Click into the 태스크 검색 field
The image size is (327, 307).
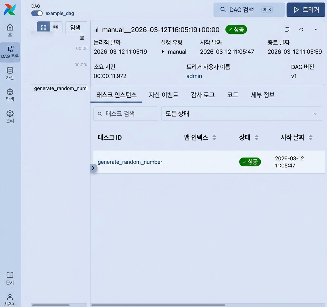click(x=126, y=114)
